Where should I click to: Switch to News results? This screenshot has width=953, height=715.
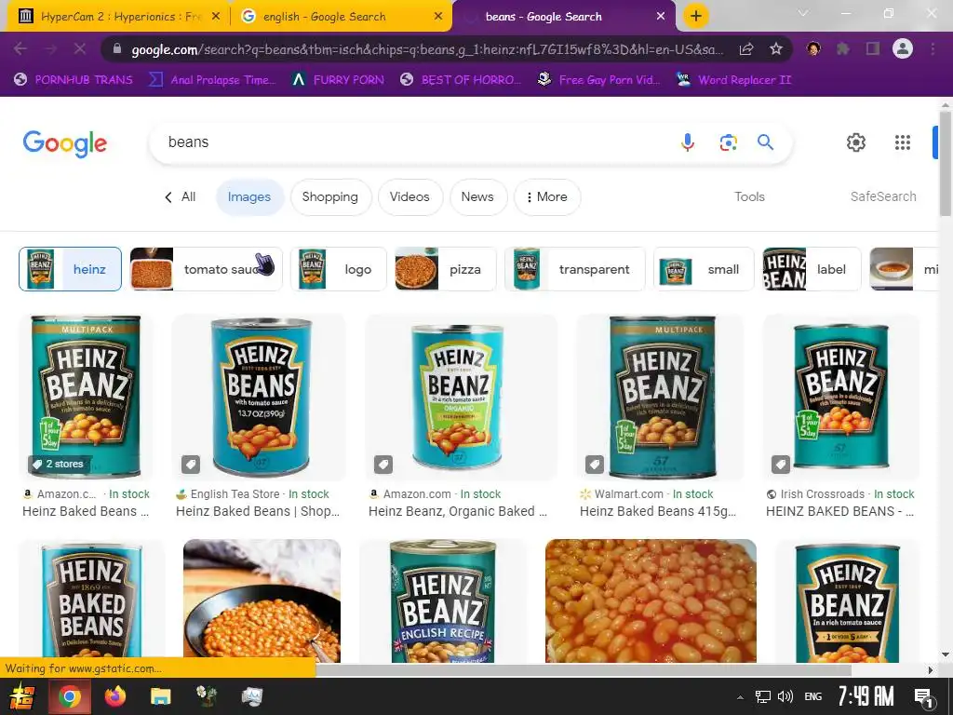click(477, 197)
